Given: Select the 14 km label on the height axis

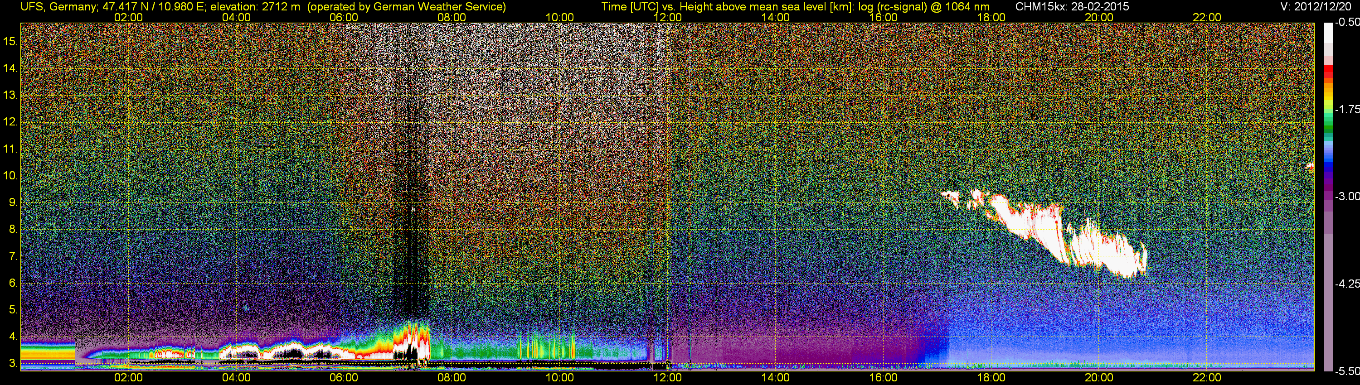Looking at the screenshot, I should pos(10,68).
